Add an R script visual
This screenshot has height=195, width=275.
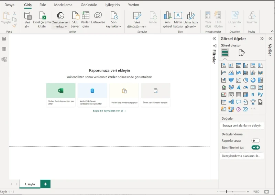(253, 95)
